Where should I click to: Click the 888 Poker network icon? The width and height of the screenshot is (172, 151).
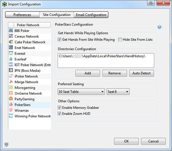point(11,30)
